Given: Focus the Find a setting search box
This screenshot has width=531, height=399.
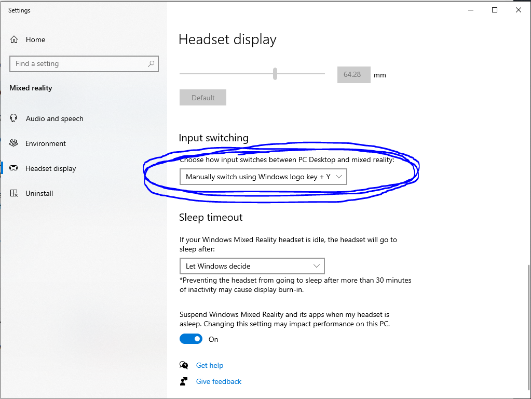Looking at the screenshot, I should coord(84,64).
